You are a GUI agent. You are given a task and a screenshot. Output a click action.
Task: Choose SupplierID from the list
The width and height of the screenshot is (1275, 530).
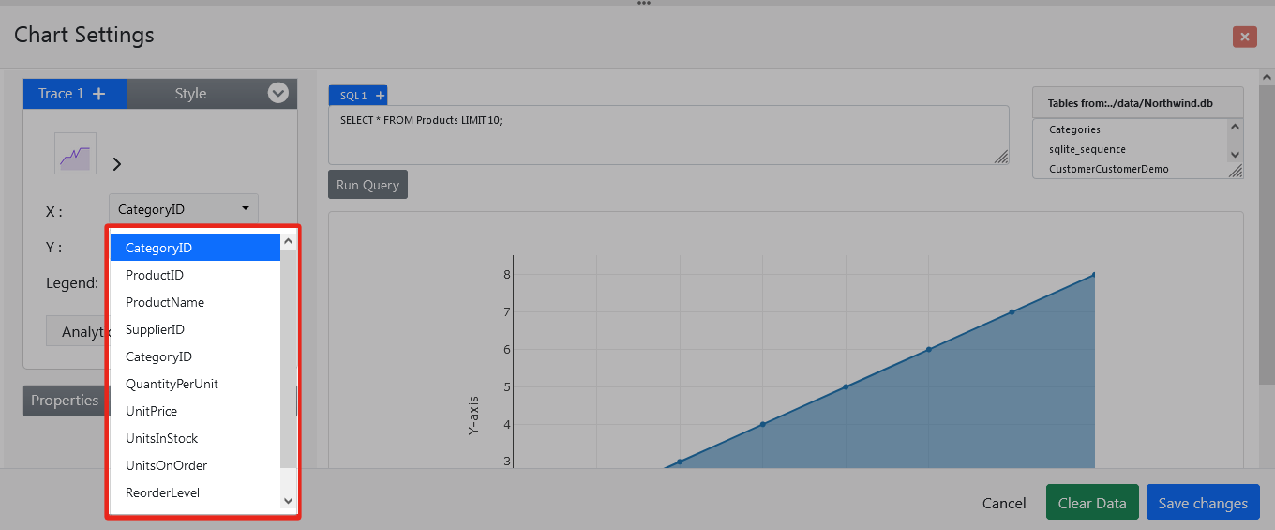pos(155,329)
